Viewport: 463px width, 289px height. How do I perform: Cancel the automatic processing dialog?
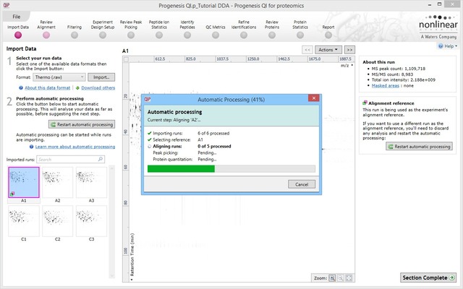(300, 184)
